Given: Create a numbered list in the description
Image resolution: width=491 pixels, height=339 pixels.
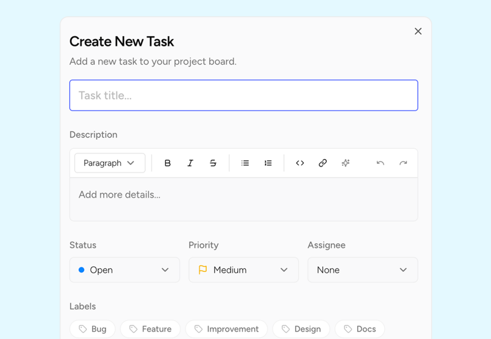Looking at the screenshot, I should coord(268,163).
